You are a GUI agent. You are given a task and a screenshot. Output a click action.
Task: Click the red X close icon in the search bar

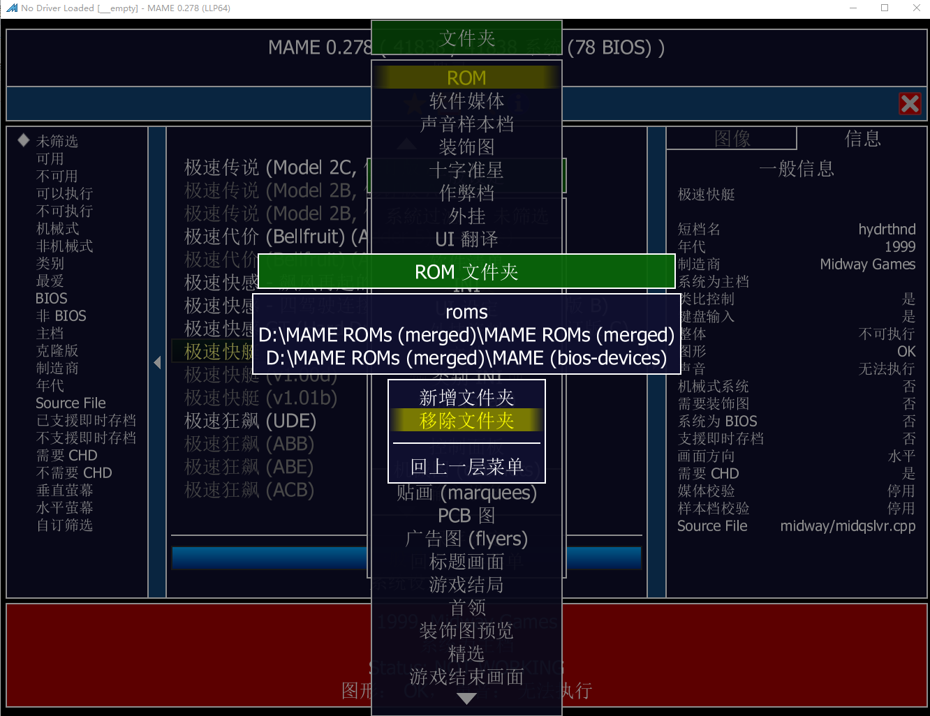pyautogui.click(x=910, y=104)
